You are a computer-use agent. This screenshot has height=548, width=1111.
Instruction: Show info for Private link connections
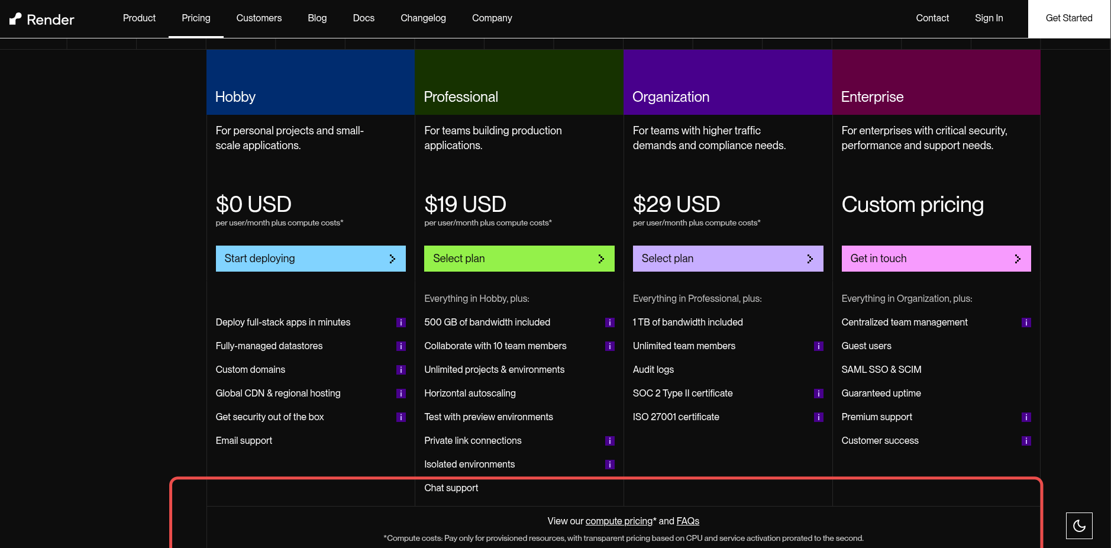pos(609,441)
